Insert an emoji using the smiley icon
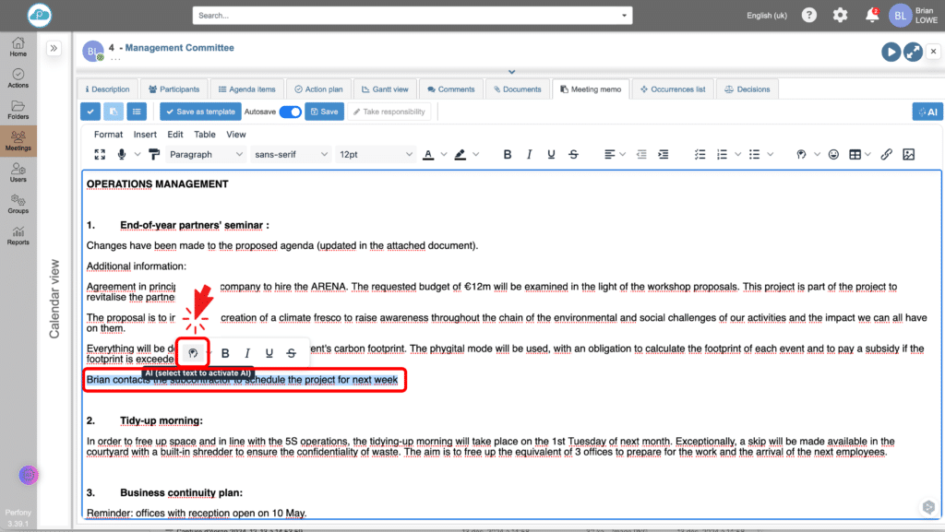 833,155
